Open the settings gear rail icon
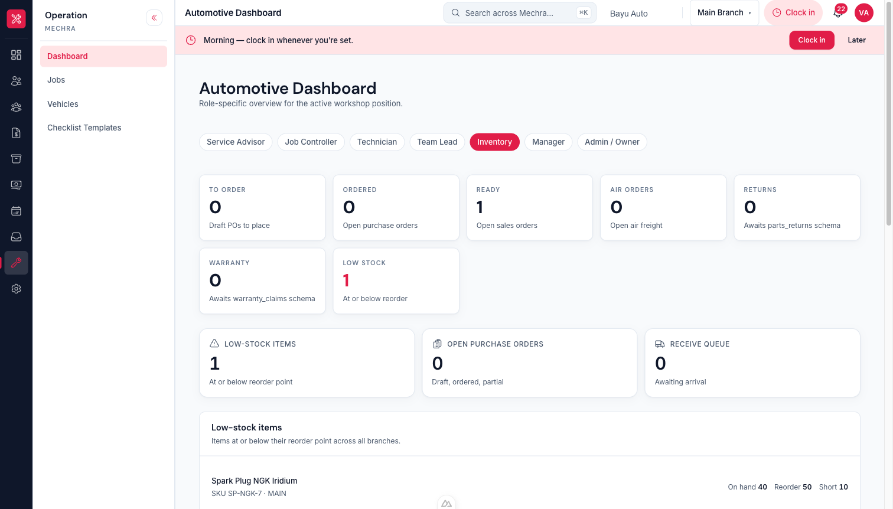Image resolution: width=893 pixels, height=509 pixels. [16, 289]
